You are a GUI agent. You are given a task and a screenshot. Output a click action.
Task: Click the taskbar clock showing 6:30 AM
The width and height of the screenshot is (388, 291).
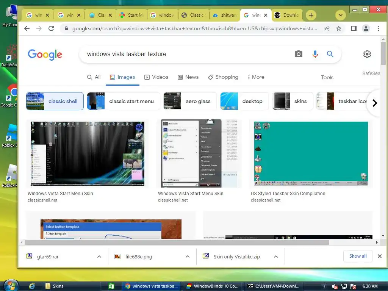point(370,286)
